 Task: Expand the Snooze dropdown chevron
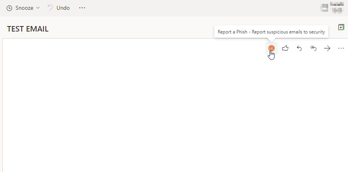[x=38, y=8]
